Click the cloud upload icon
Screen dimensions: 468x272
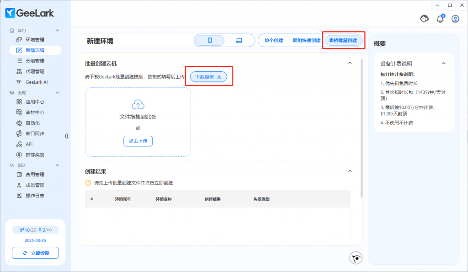point(138,104)
